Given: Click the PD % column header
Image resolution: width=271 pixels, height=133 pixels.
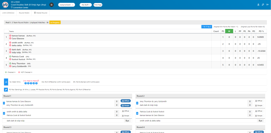Looking at the screenshot, I should 261,31.
